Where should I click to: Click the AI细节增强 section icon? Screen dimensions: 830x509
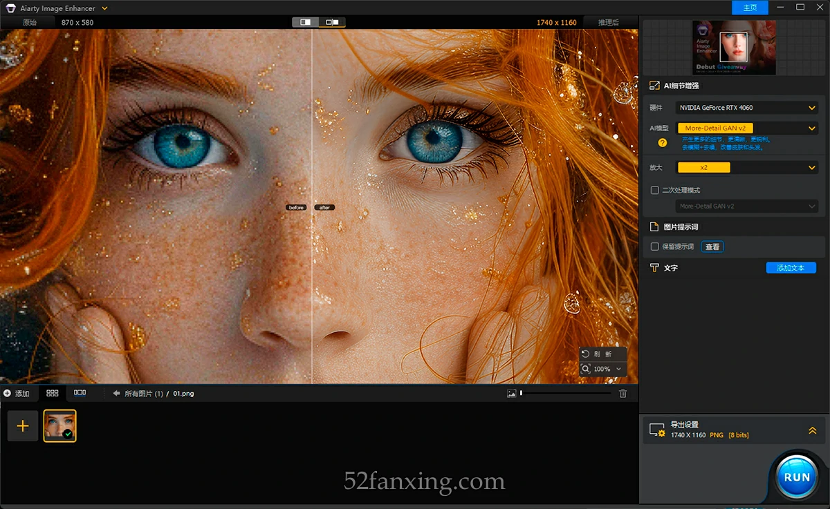654,86
